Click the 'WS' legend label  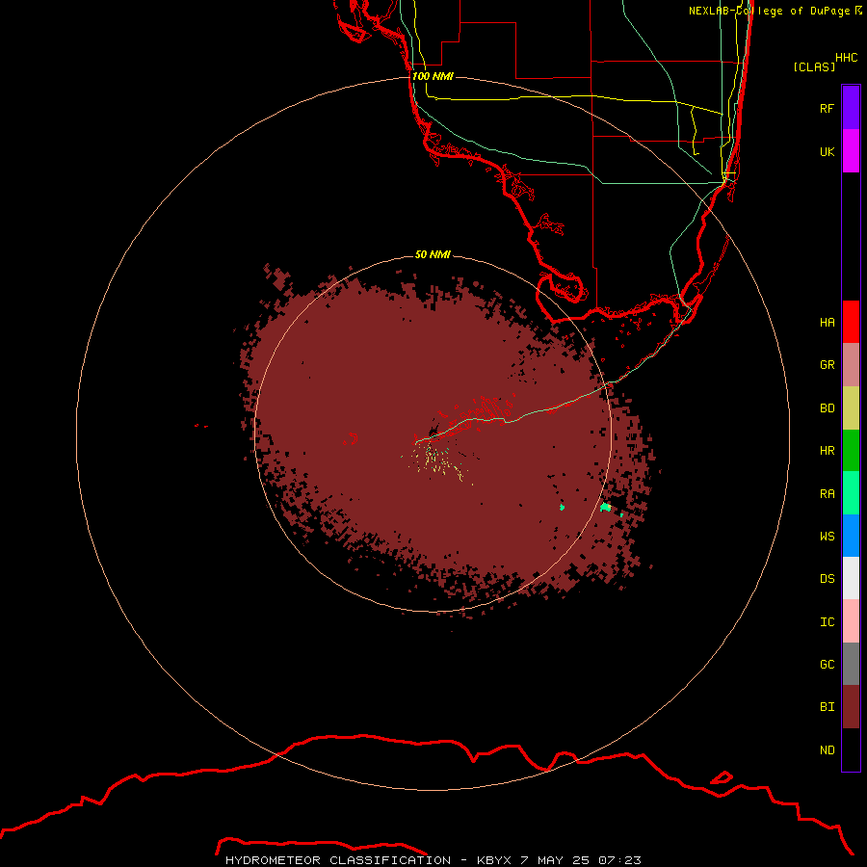[827, 537]
